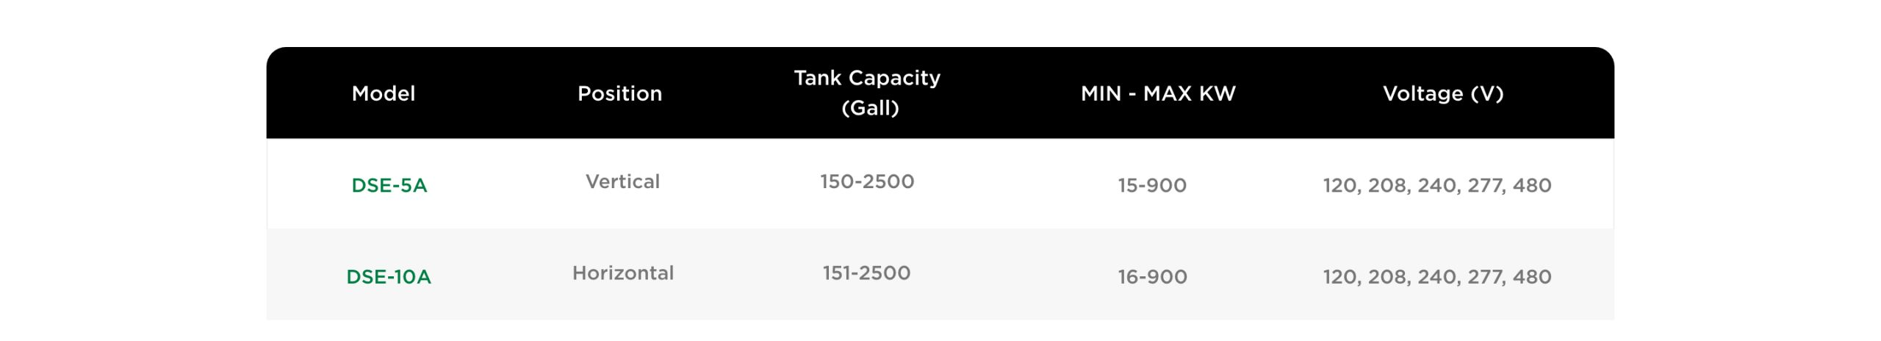
Task: Click the Tank Capacity header text
Action: tap(867, 78)
